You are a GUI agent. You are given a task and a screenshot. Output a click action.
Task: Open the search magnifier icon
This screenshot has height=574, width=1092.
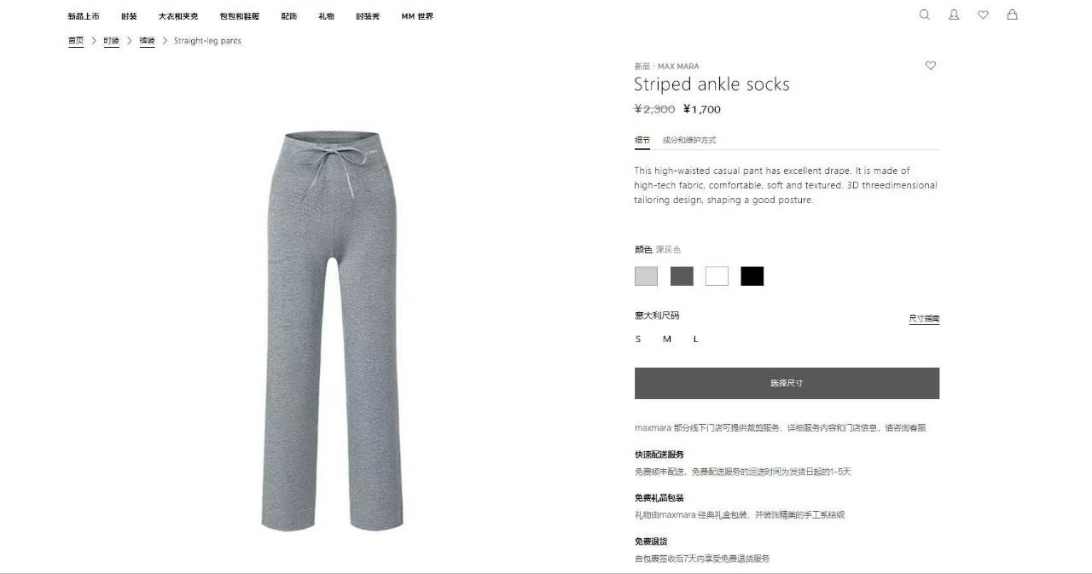(x=925, y=14)
